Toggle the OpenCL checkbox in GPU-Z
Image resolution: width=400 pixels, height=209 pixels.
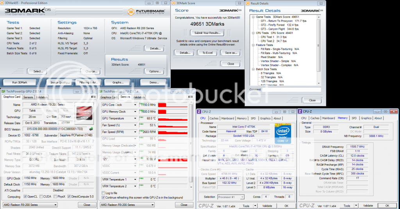coord(26,196)
